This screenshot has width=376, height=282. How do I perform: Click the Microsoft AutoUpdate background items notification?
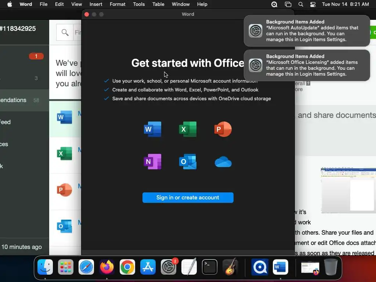307,31
